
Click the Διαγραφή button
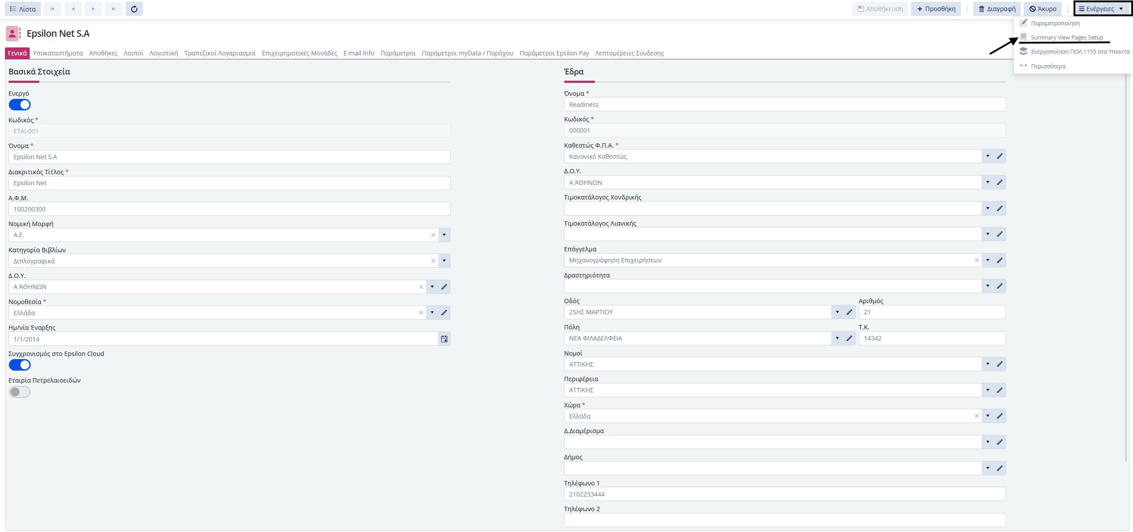coord(997,9)
